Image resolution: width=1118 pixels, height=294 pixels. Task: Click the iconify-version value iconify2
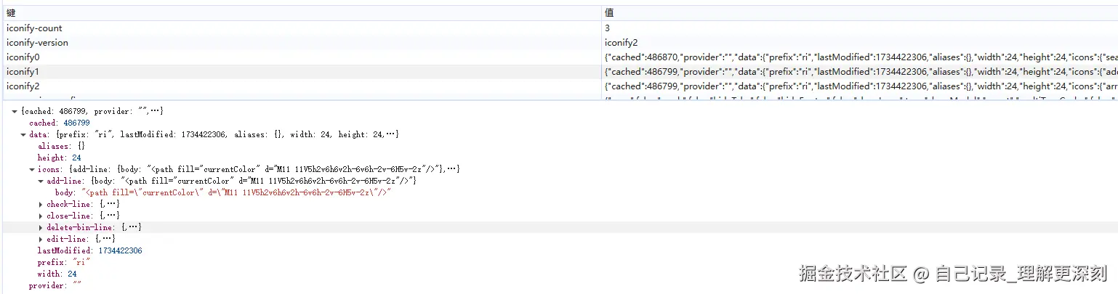(x=621, y=43)
